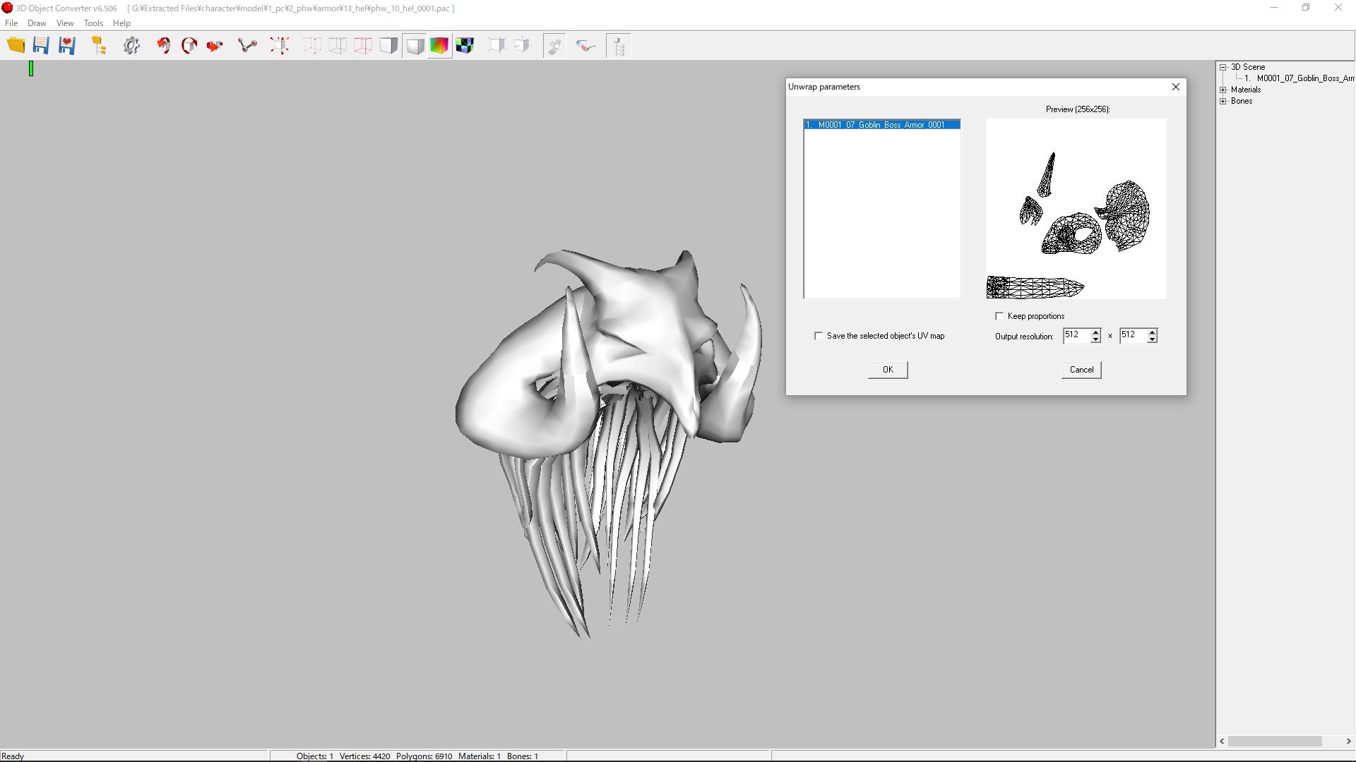Select the rainbow colored cube shading icon
This screenshot has width=1356, height=762.
[439, 46]
